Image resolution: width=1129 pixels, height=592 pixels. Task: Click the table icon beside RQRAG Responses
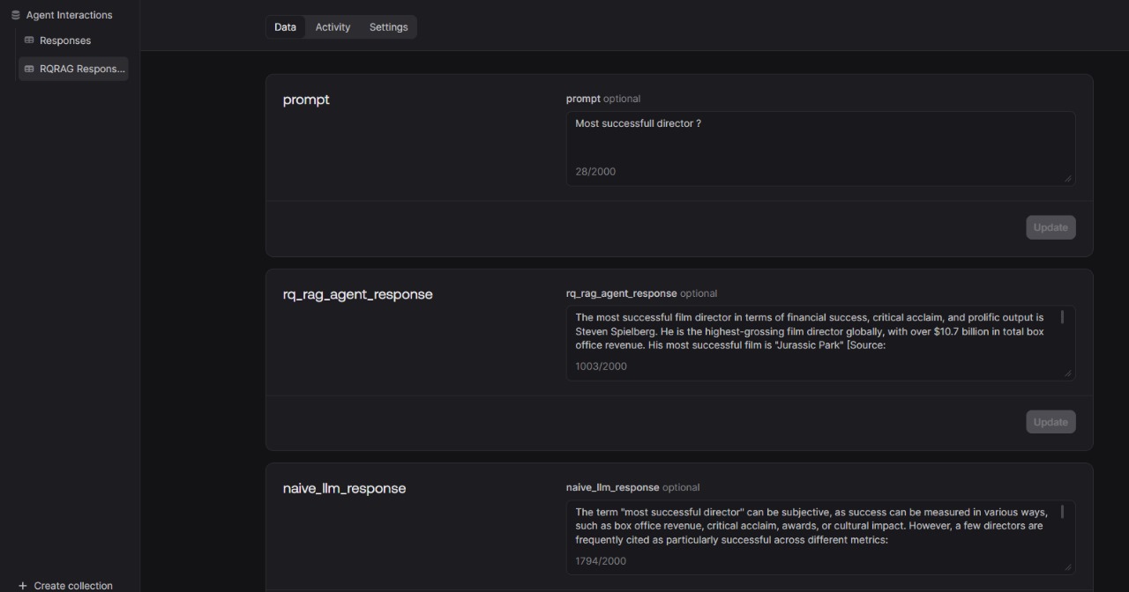pos(29,69)
